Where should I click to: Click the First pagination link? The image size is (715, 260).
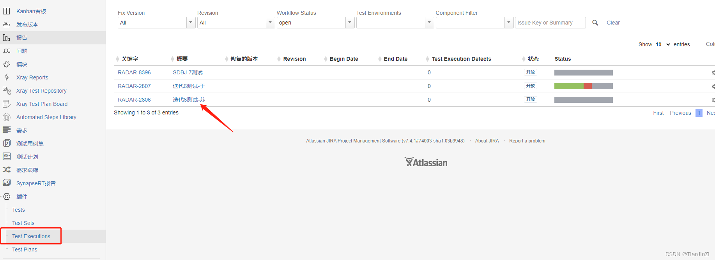click(658, 113)
